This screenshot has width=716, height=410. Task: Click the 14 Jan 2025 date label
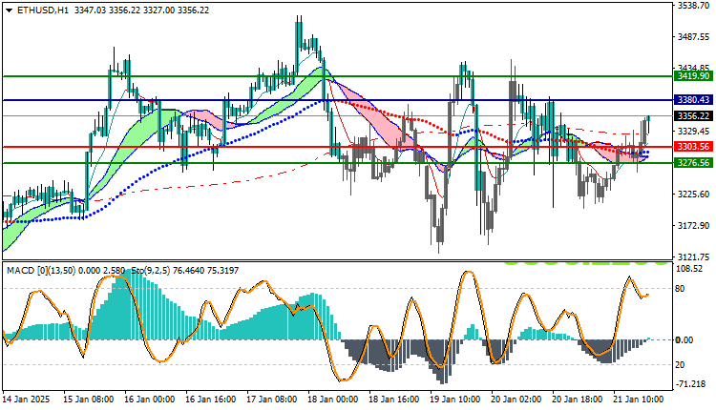(26, 400)
